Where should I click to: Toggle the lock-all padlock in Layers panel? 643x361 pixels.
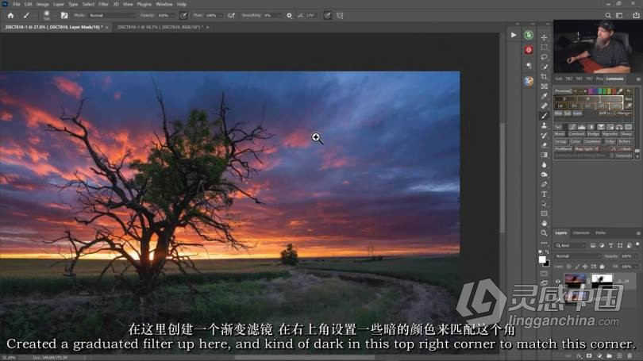(x=601, y=267)
